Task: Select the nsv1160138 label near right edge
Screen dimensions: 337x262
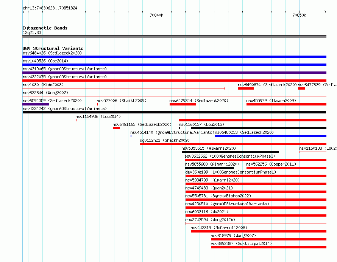Action: (318, 148)
